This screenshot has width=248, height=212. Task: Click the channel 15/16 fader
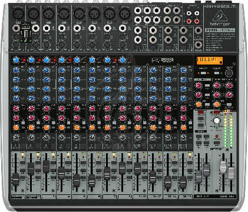click(x=183, y=182)
